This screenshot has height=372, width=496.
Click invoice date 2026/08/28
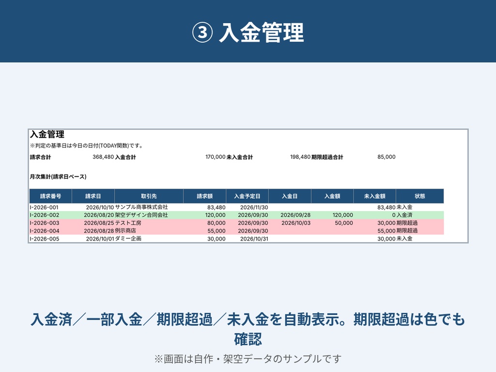point(99,231)
